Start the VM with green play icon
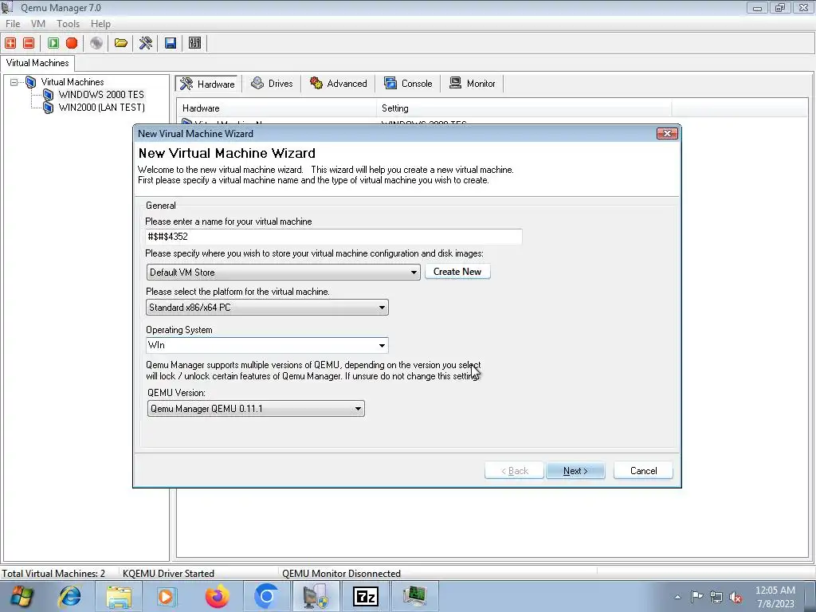The width and height of the screenshot is (816, 612). pyautogui.click(x=53, y=43)
